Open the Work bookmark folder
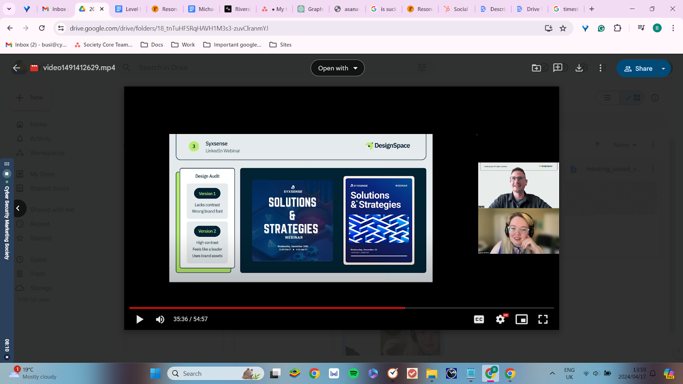The height and width of the screenshot is (384, 683). coord(183,44)
